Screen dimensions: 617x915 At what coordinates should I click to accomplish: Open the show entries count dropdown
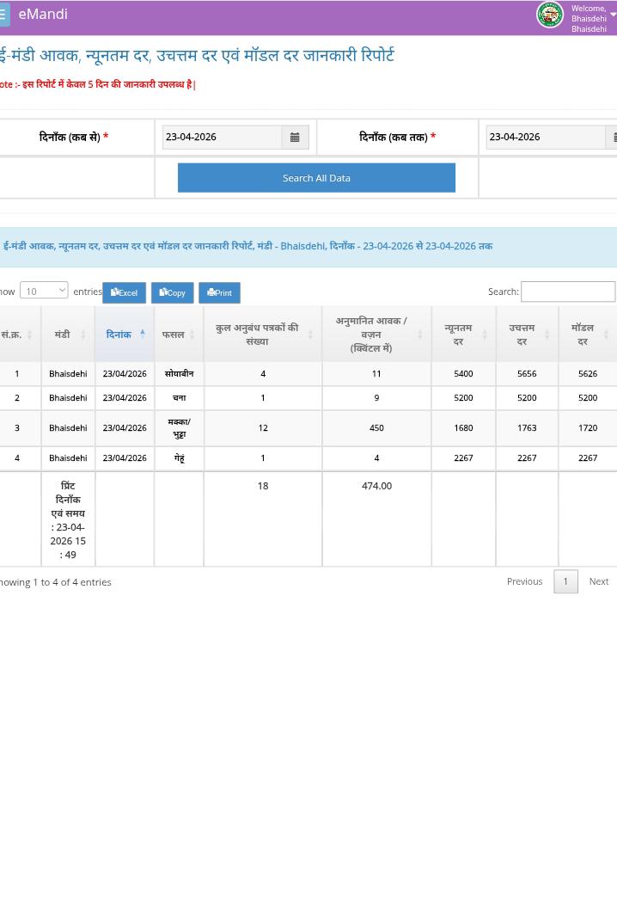pos(43,291)
